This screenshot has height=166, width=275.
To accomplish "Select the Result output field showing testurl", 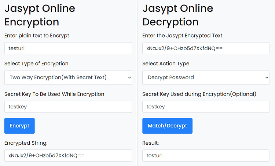I will pos(206,155).
